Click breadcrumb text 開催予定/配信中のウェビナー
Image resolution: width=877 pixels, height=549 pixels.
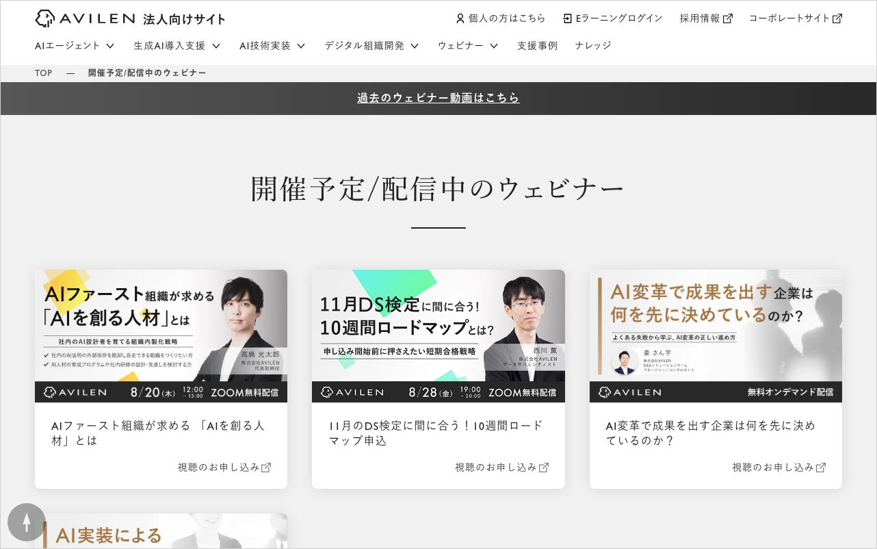tap(147, 73)
